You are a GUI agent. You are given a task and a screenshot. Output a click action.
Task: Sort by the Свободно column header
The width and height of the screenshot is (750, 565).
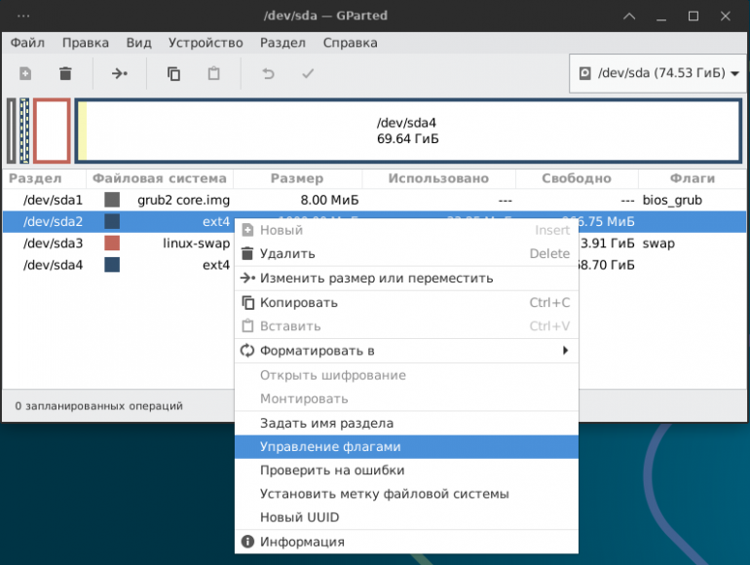pyautogui.click(x=577, y=178)
